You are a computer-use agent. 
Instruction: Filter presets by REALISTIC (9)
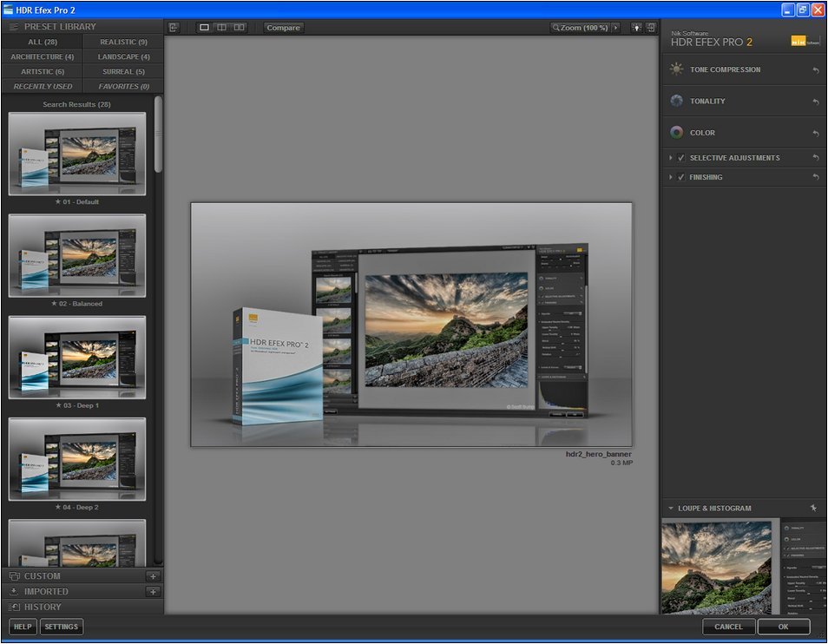[x=123, y=42]
